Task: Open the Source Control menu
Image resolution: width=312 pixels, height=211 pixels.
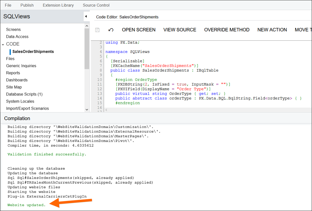Action: pyautogui.click(x=96, y=5)
